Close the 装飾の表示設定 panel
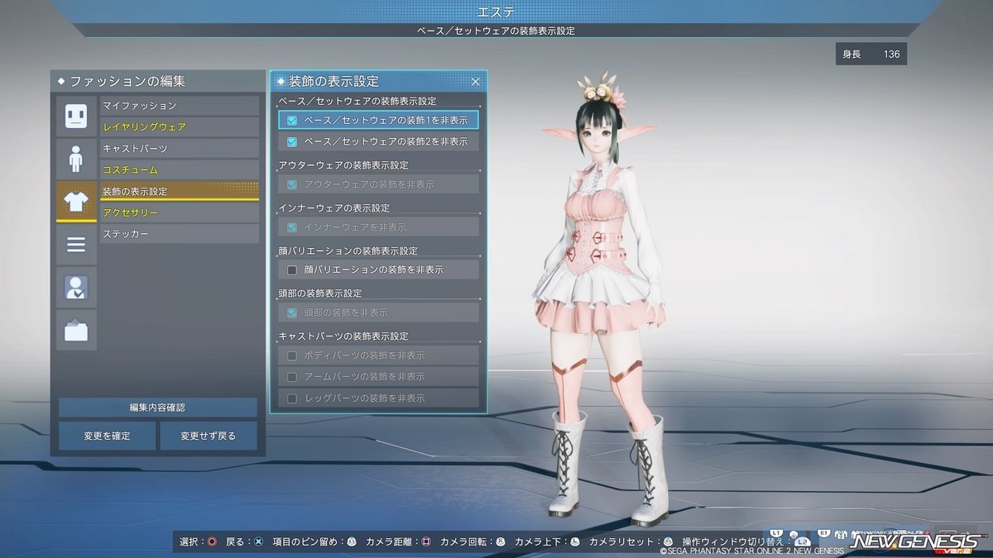 coord(476,82)
